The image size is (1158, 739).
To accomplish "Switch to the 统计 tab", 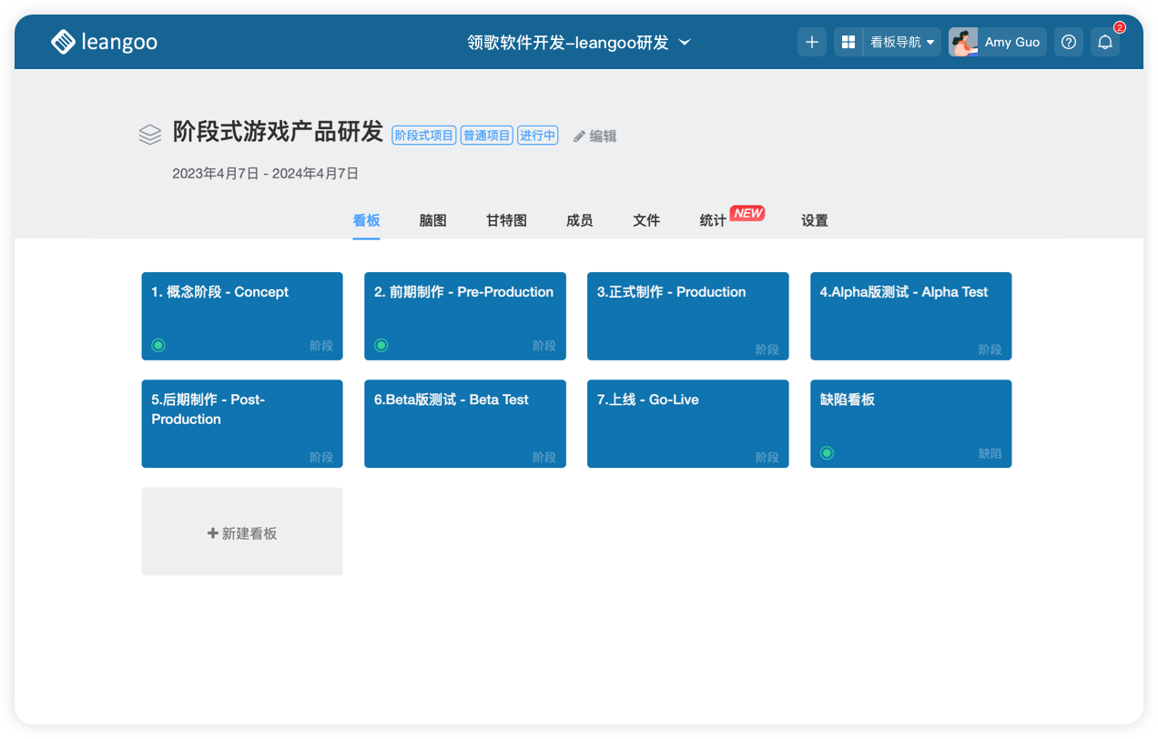I will (x=713, y=220).
